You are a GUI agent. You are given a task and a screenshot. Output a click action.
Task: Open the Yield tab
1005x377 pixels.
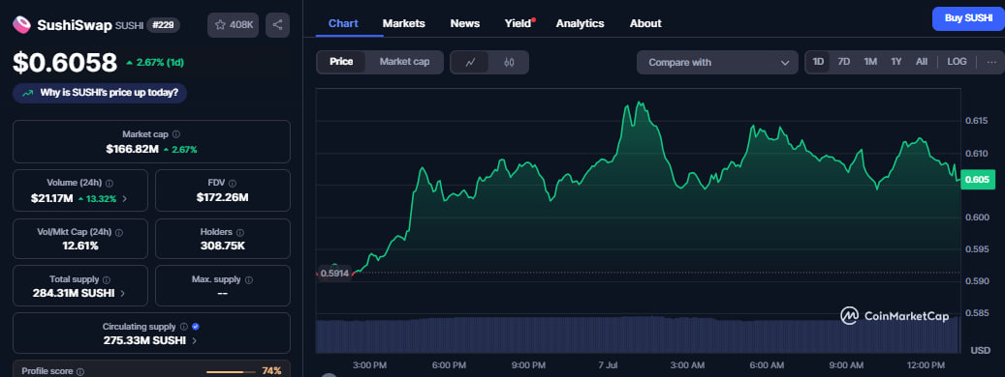518,23
